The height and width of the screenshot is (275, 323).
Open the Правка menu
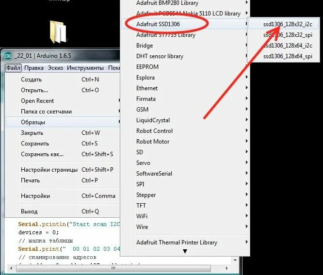pyautogui.click(x=34, y=68)
